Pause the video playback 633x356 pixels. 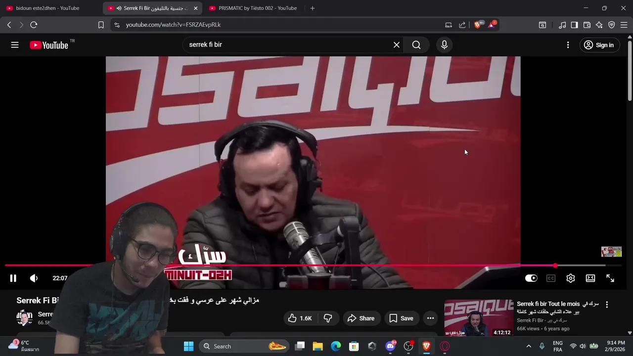click(x=13, y=278)
